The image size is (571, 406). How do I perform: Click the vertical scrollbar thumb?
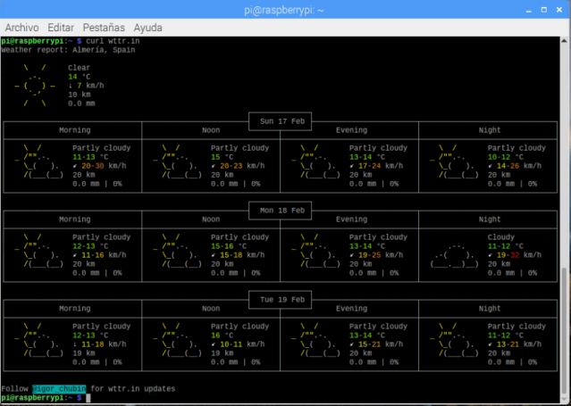[x=565, y=330]
